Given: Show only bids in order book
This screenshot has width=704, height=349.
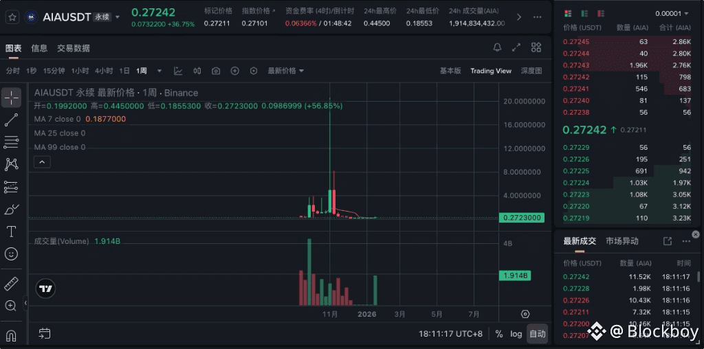Looking at the screenshot, I should coord(584,14).
